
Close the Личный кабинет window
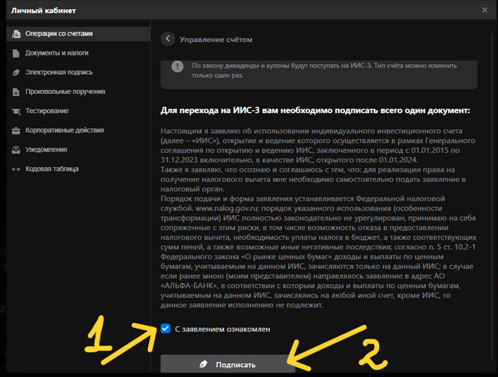click(484, 10)
